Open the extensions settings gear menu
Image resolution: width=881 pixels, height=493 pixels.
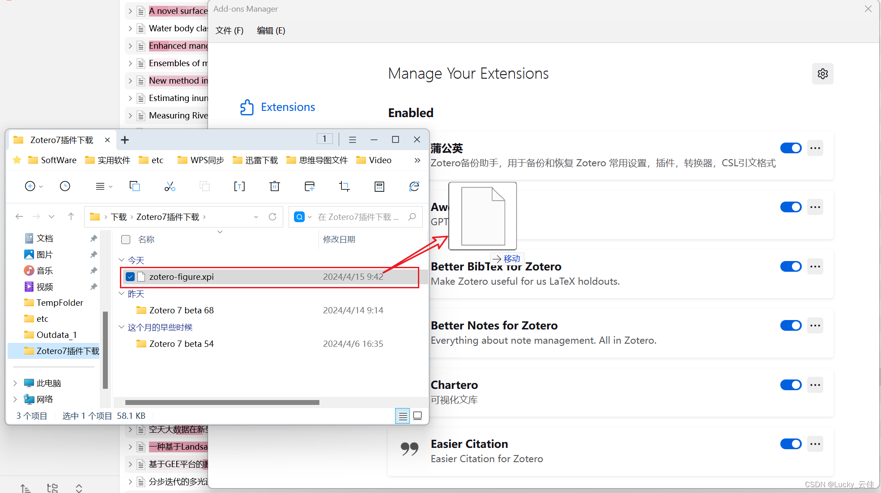pos(822,74)
